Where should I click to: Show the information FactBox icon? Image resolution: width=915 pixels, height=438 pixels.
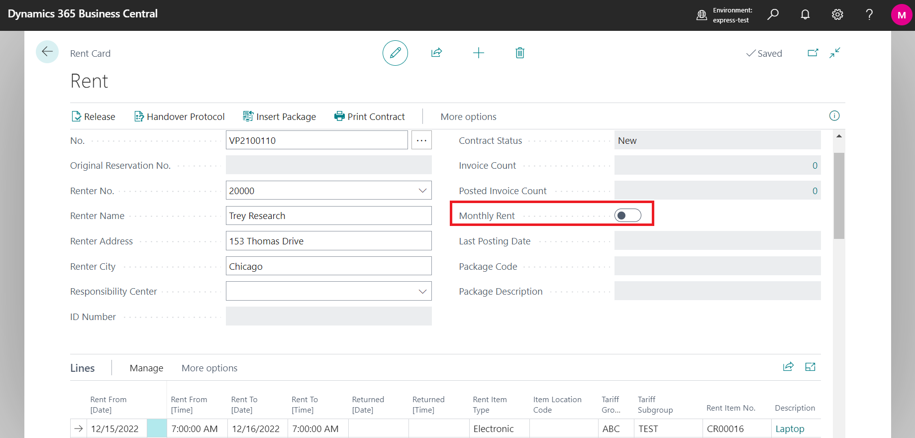click(834, 116)
